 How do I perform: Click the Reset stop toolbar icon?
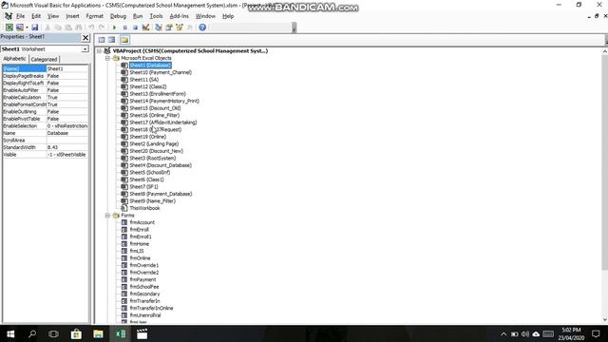click(135, 28)
